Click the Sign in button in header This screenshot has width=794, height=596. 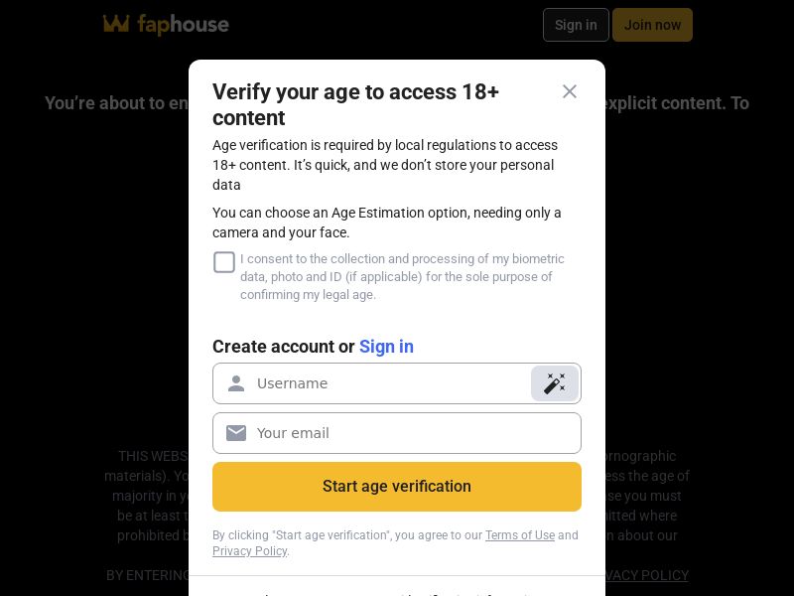pyautogui.click(x=576, y=25)
